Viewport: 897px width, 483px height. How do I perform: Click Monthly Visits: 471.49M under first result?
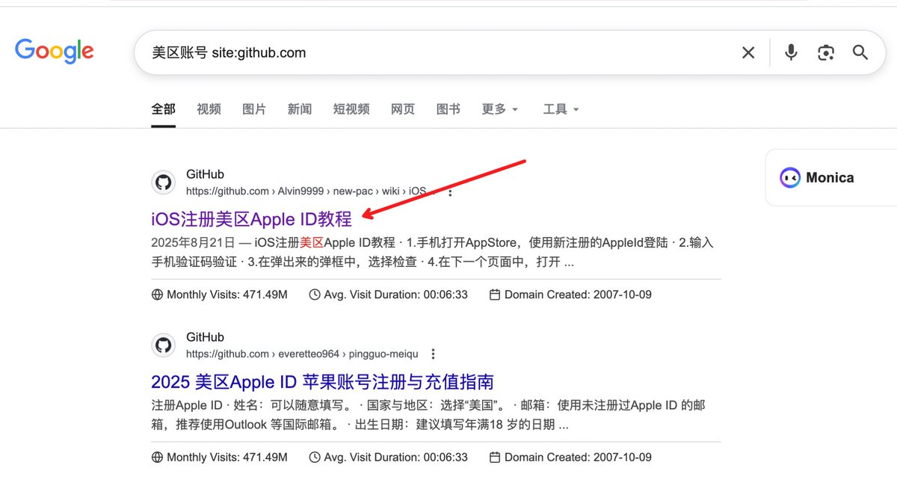227,295
